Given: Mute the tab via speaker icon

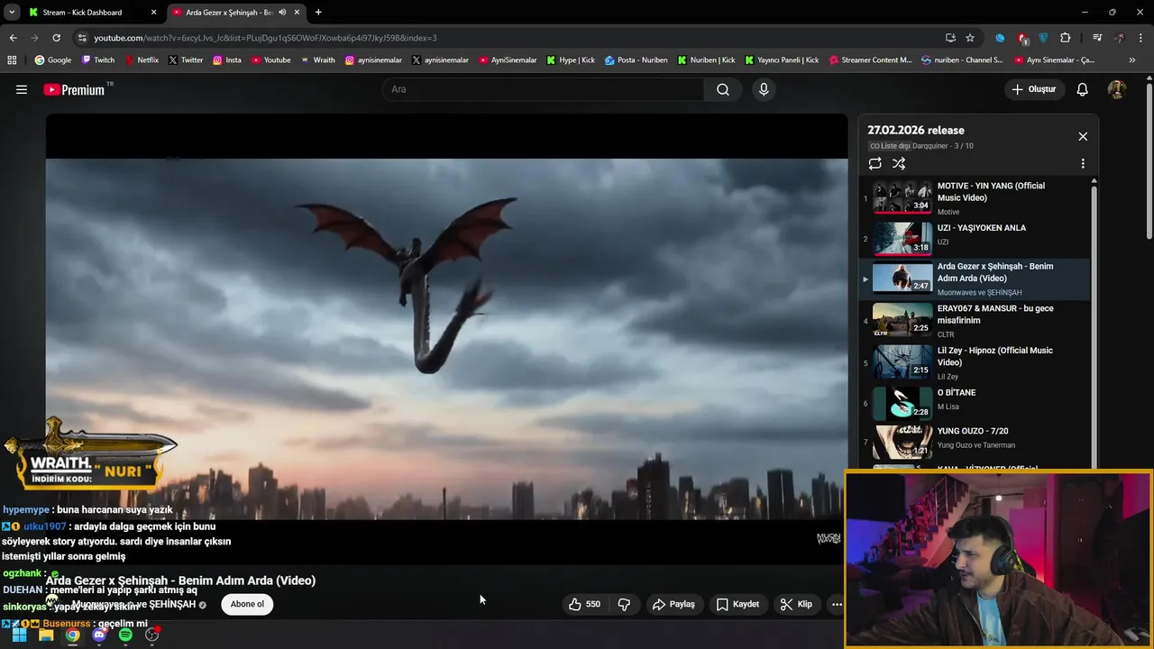Looking at the screenshot, I should click(x=282, y=13).
